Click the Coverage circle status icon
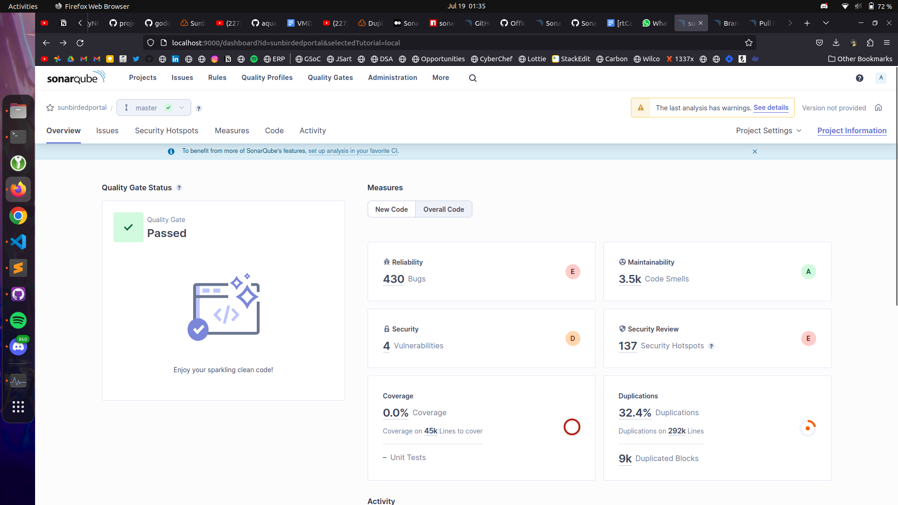Image resolution: width=898 pixels, height=505 pixels. pos(572,427)
